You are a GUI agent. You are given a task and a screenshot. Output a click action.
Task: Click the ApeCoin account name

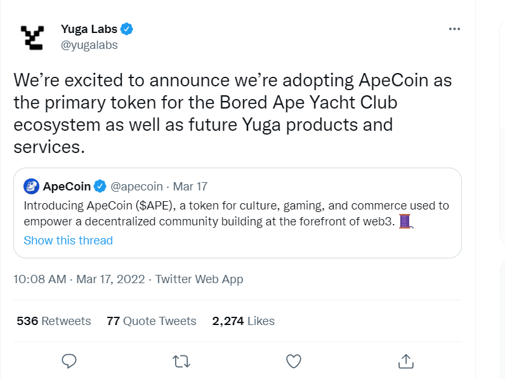(67, 186)
